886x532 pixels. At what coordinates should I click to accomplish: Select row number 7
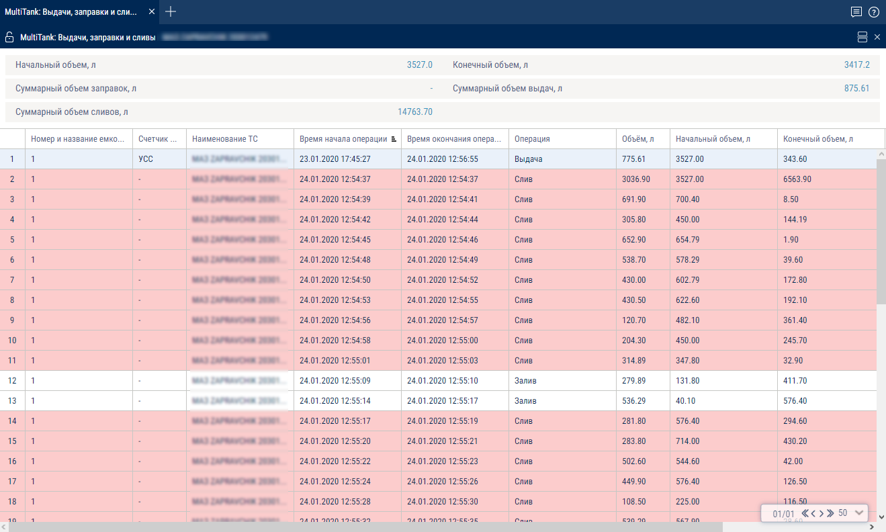point(12,280)
